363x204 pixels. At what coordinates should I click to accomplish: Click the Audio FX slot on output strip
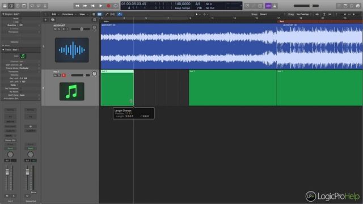coord(31,131)
